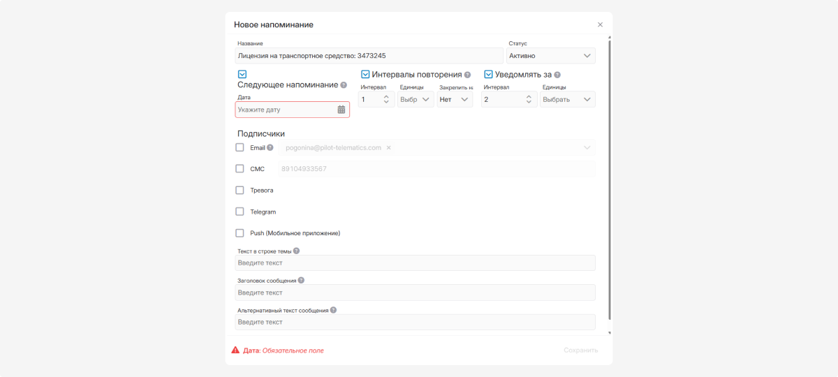The image size is (838, 377).
Task: Click the Название text input field
Action: (x=369, y=56)
